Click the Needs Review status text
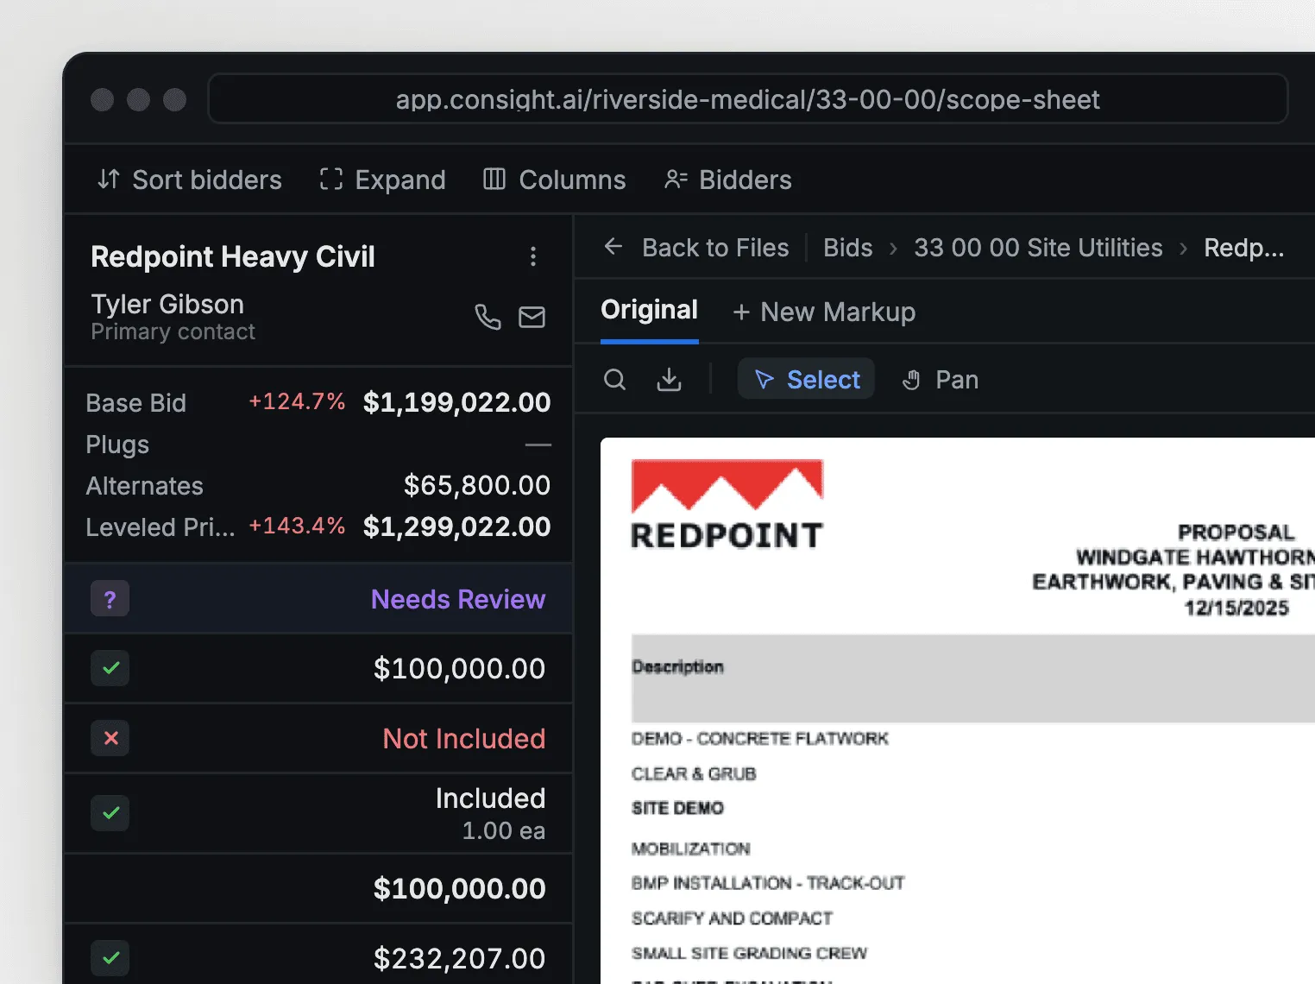 (458, 599)
